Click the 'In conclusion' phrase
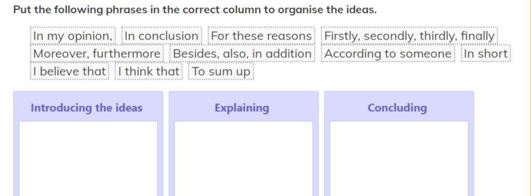Image resolution: width=531 pixels, height=196 pixels. click(x=162, y=36)
